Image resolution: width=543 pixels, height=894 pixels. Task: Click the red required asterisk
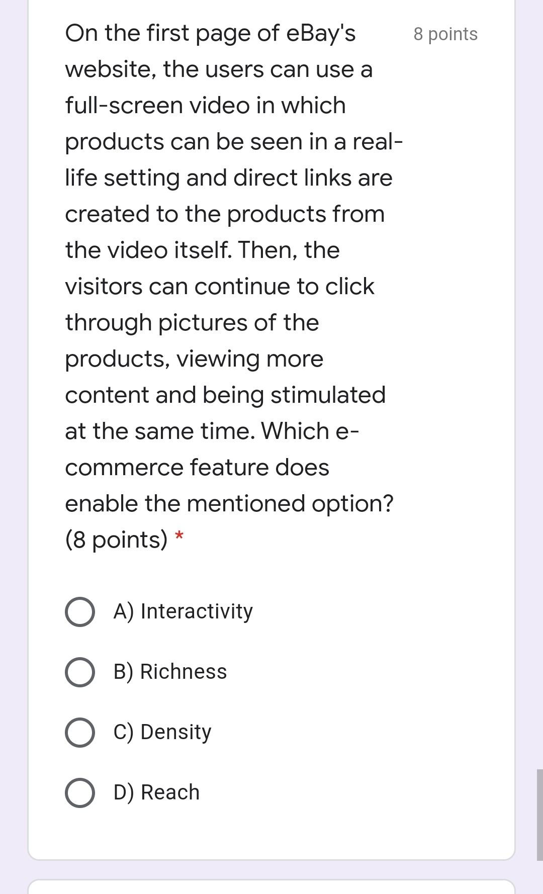click(x=179, y=535)
